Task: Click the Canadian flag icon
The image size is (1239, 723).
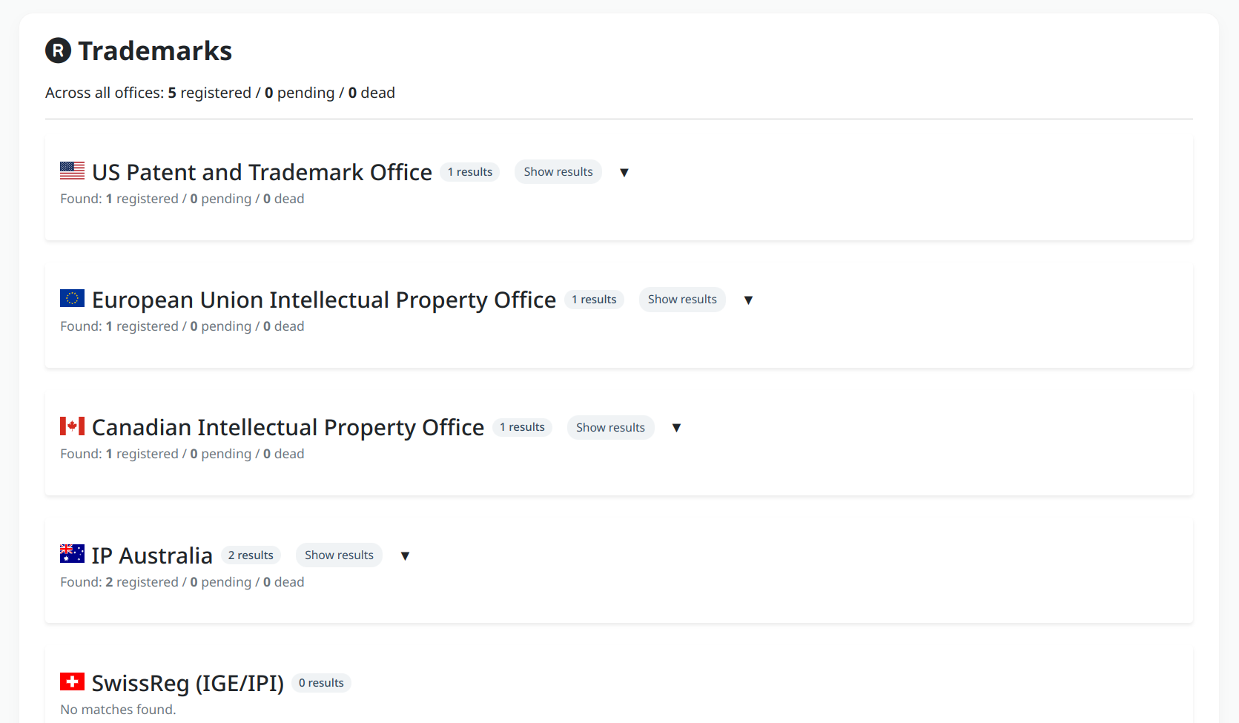Action: pyautogui.click(x=72, y=426)
